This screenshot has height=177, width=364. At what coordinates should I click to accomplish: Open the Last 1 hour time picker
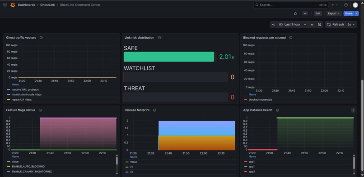pos(293,25)
